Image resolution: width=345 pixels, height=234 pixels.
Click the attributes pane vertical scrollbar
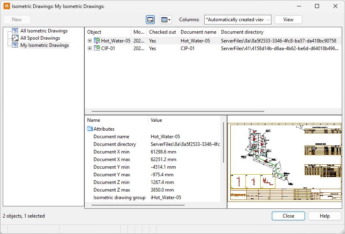coord(223,142)
